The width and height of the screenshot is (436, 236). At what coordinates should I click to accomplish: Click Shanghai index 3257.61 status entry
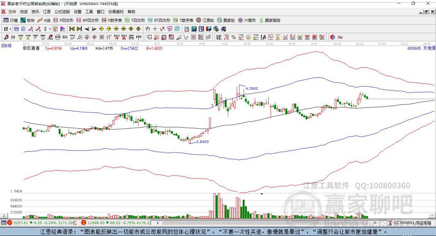click(42, 223)
